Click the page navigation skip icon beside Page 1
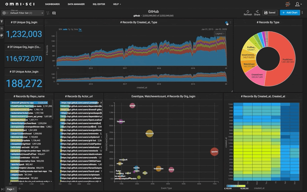 pos(3,189)
